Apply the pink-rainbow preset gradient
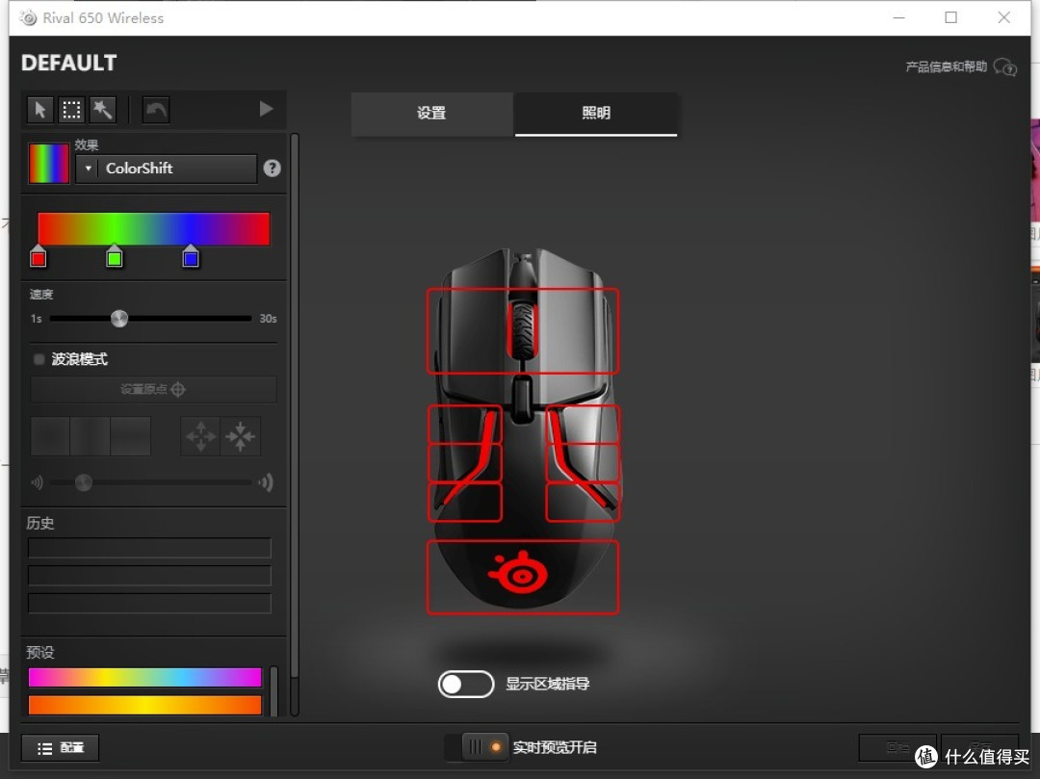 [145, 677]
